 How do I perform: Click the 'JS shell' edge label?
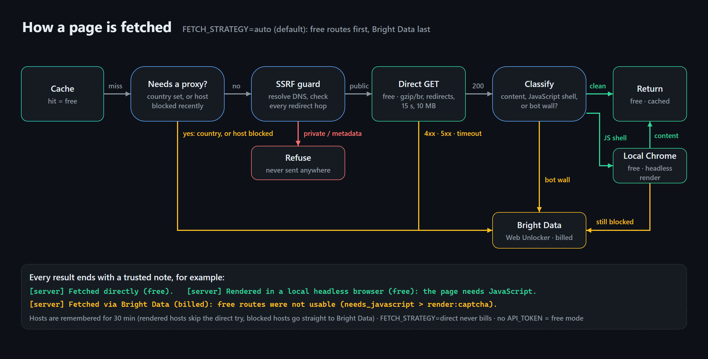click(615, 138)
